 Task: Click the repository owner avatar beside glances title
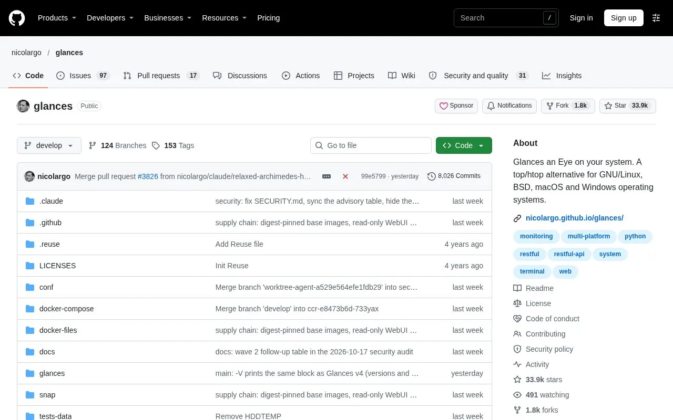click(23, 106)
